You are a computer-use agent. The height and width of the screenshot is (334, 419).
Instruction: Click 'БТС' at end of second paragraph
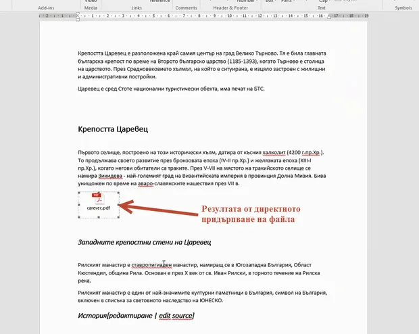tap(258, 89)
